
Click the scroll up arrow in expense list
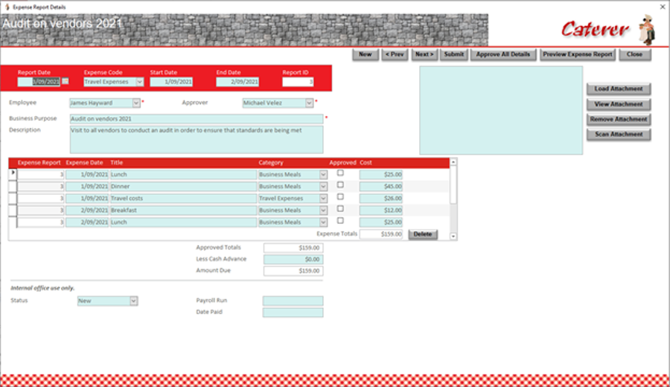pos(453,162)
